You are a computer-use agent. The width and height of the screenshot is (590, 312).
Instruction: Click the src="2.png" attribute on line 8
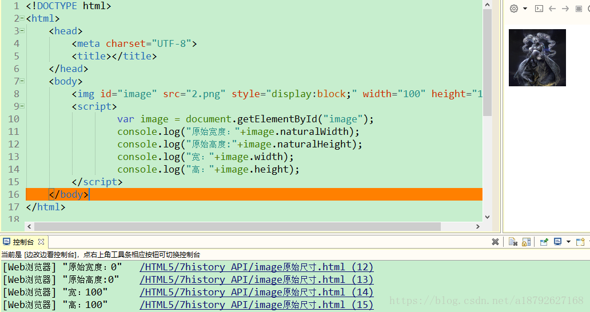click(194, 94)
